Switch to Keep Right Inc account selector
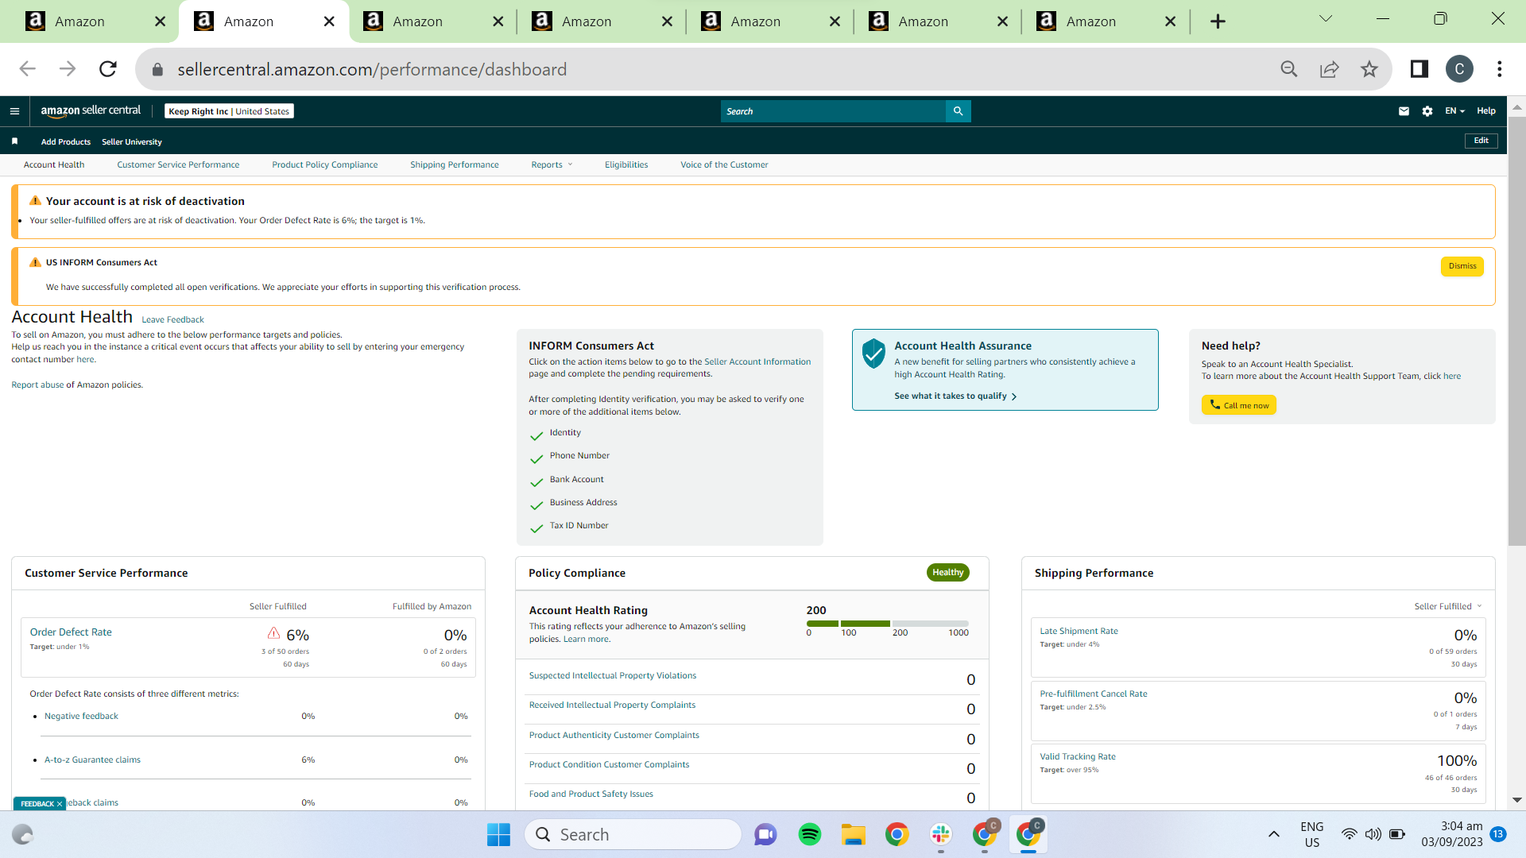1526x858 pixels. (x=229, y=111)
